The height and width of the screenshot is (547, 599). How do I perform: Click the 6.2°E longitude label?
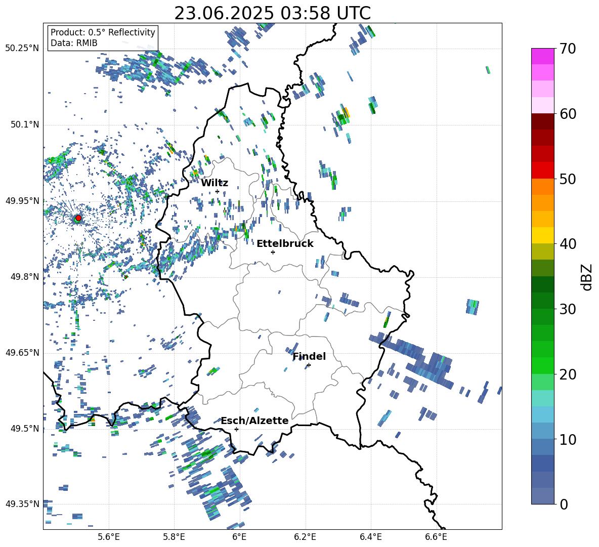click(305, 537)
